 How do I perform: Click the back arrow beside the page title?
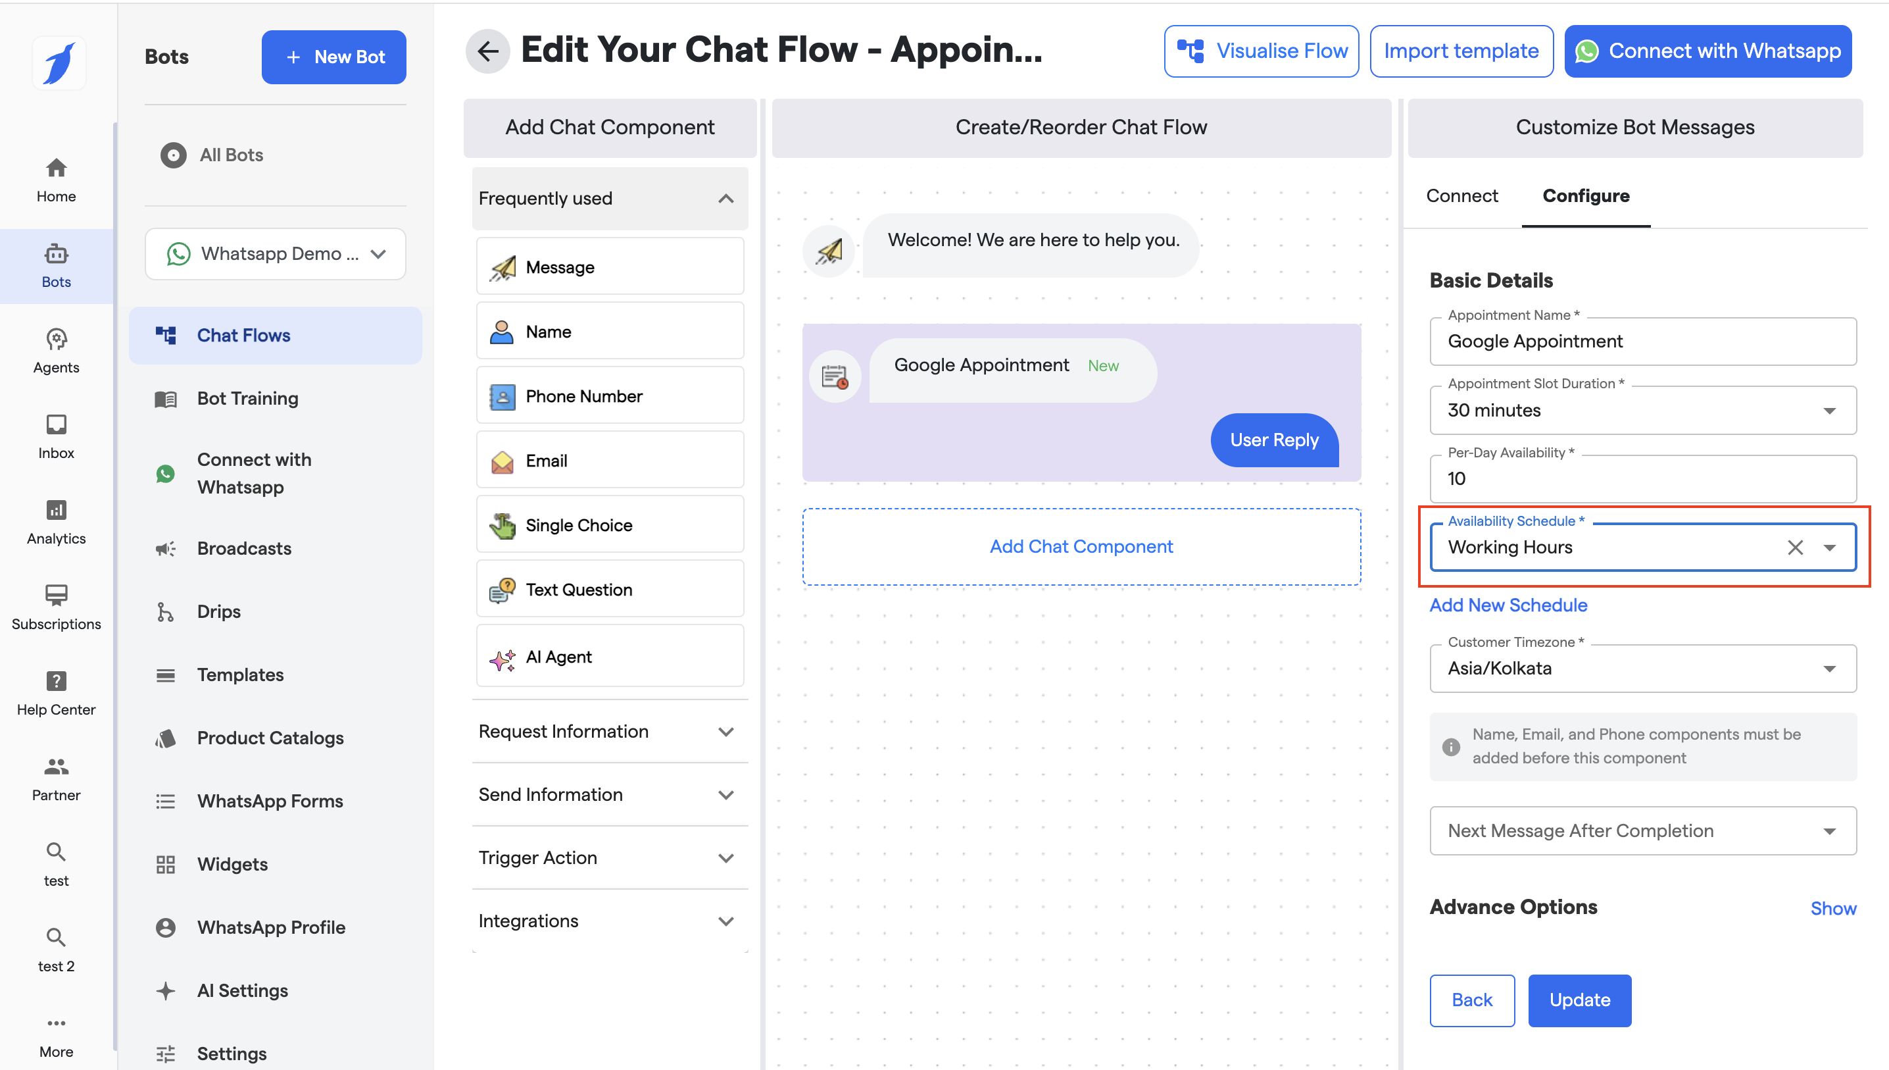(x=487, y=51)
